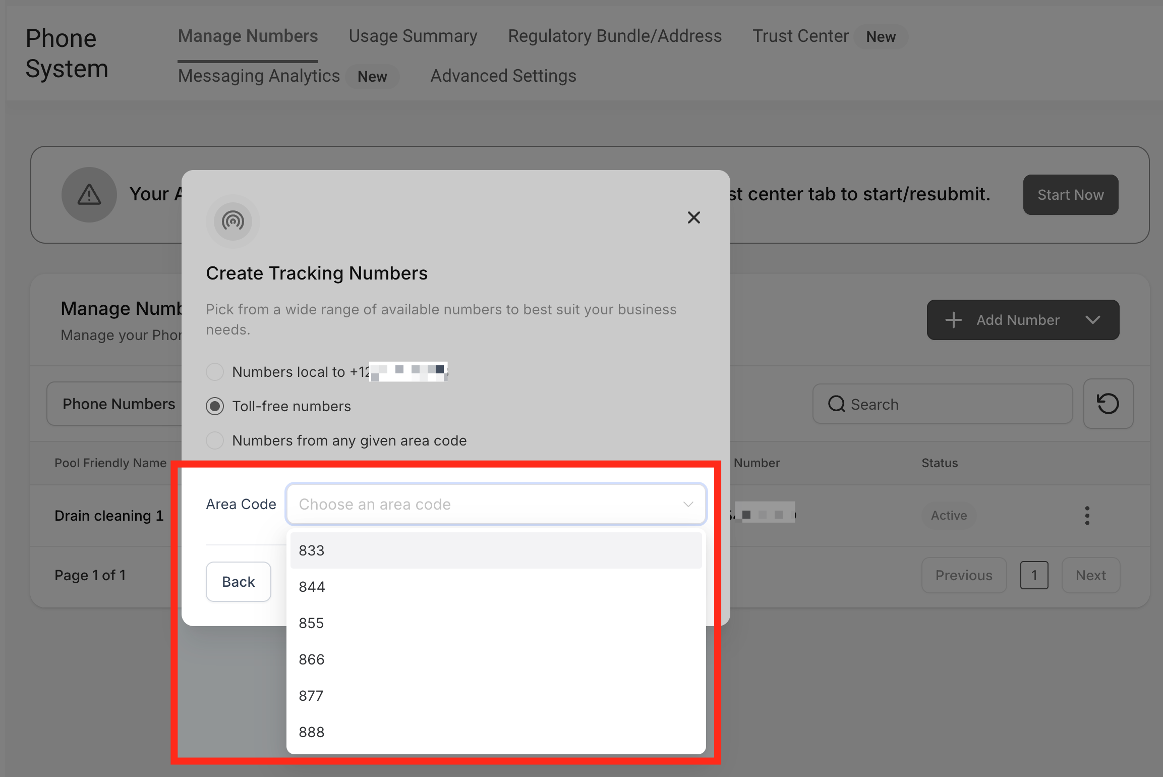
Task: Select the Toll-free numbers radio button
Action: 215,406
